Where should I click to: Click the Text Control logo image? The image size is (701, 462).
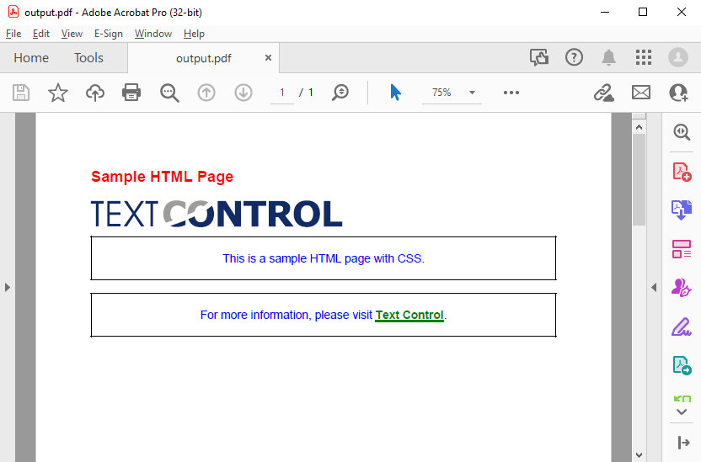tap(217, 214)
